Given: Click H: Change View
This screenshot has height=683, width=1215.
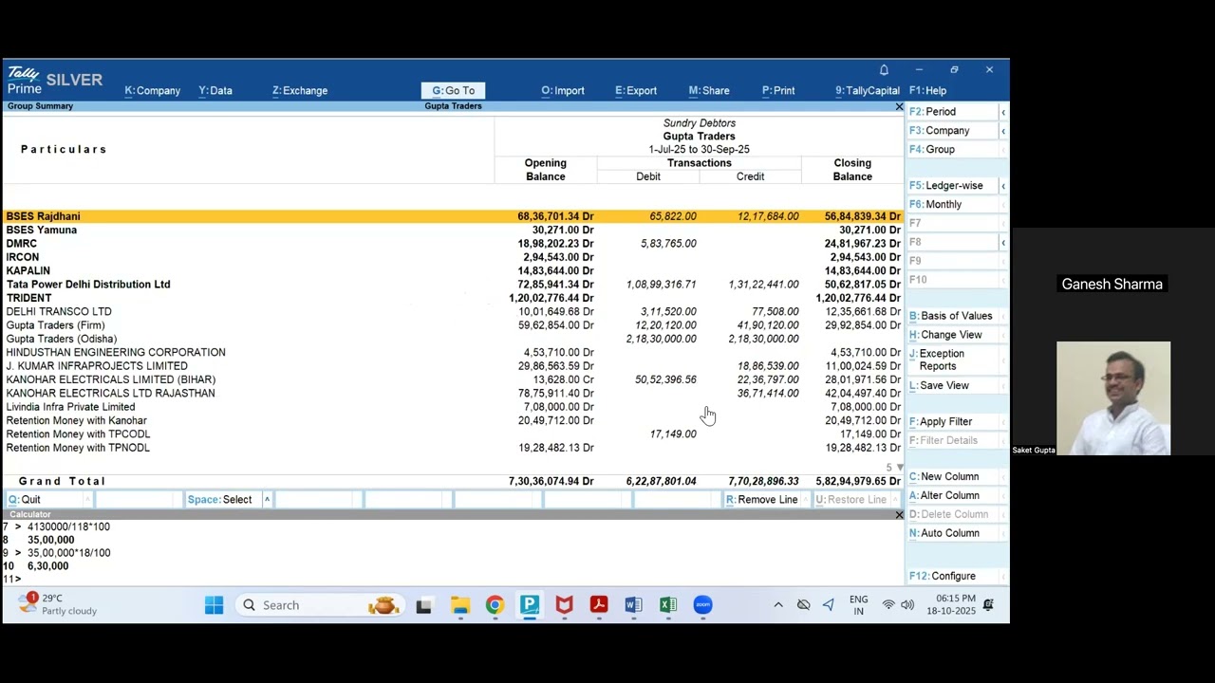Looking at the screenshot, I should [951, 335].
